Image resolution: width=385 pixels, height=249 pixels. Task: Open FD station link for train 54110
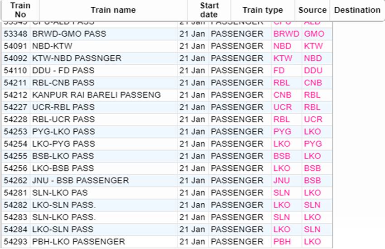pyautogui.click(x=279, y=71)
